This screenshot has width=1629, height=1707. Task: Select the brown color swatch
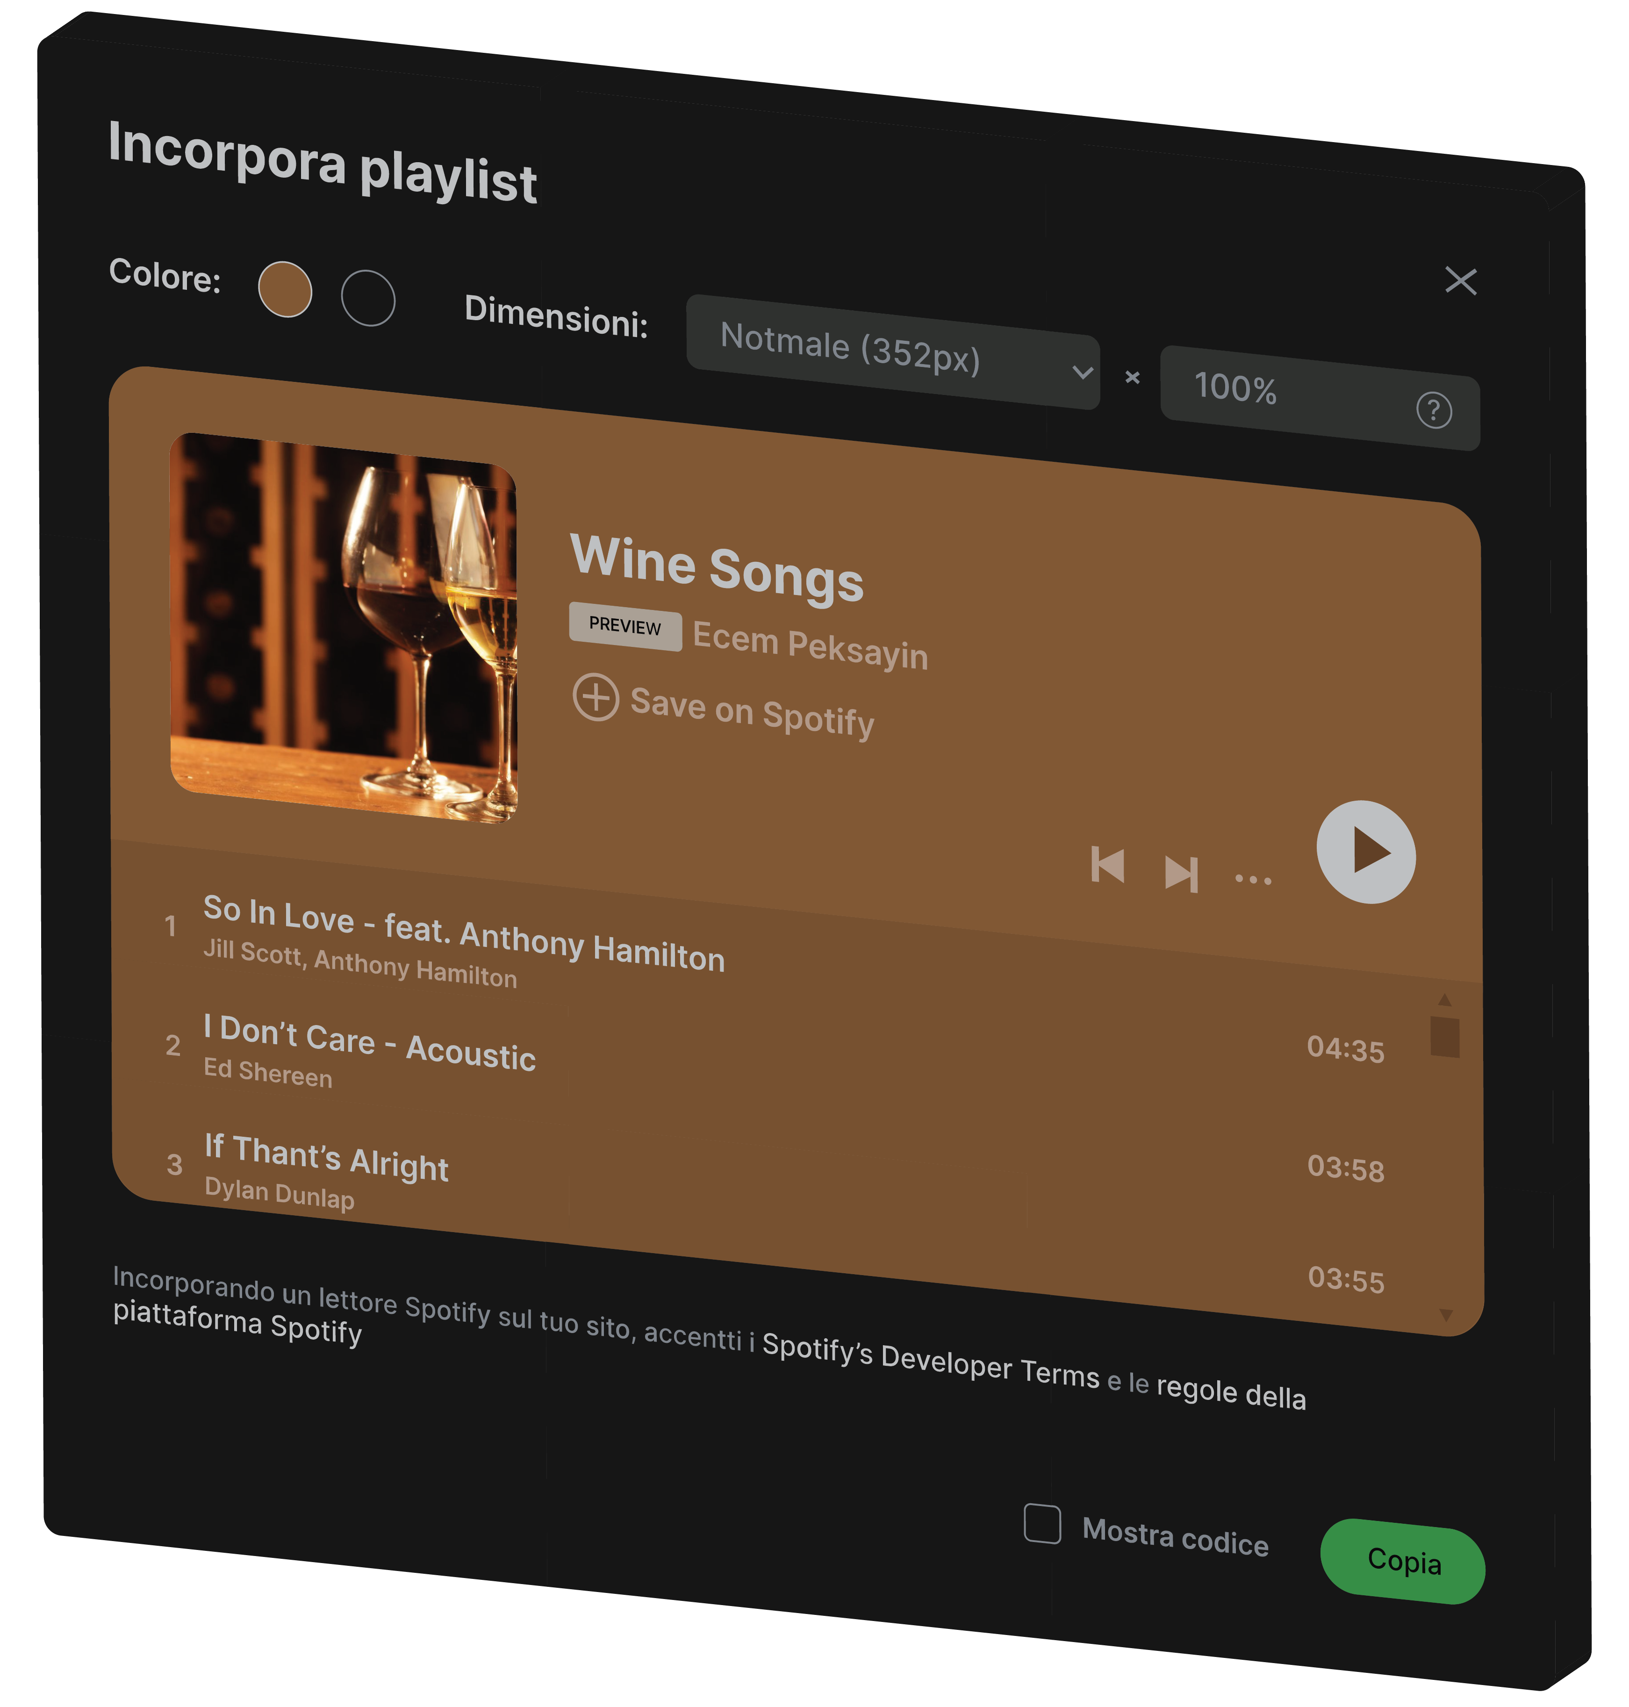[x=285, y=289]
